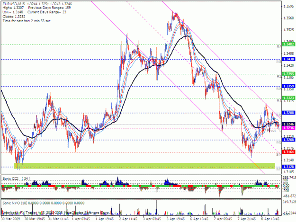Click the blue 1.3200 price tag
The image size is (296, 222).
[288, 140]
